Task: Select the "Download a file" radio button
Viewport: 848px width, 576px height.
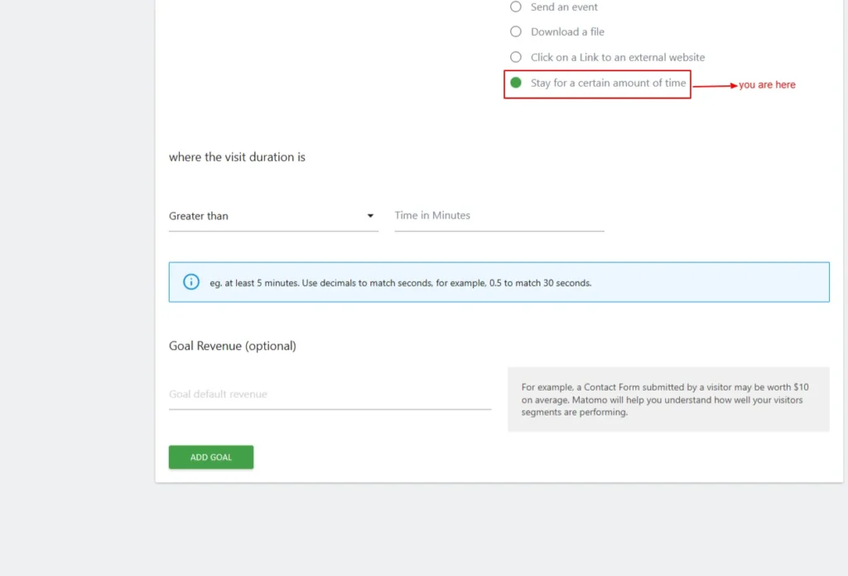Action: tap(516, 32)
